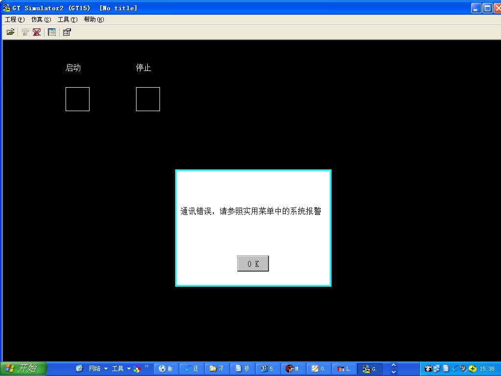The height and width of the screenshot is (376, 501).
Task: Click the colorful pinwheel icon in taskbar
Action: [x=137, y=369]
